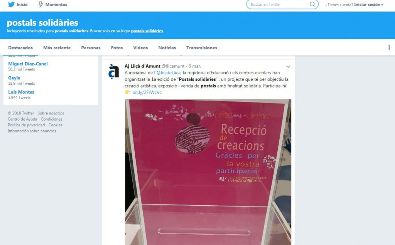Select the Personas tab
The height and width of the screenshot is (245, 395).
[91, 48]
